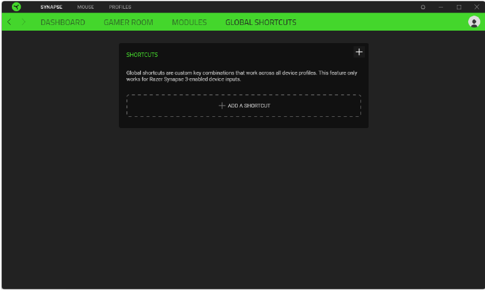The width and height of the screenshot is (485, 290).
Task: Open the settings gear icon
Action: [x=423, y=7]
